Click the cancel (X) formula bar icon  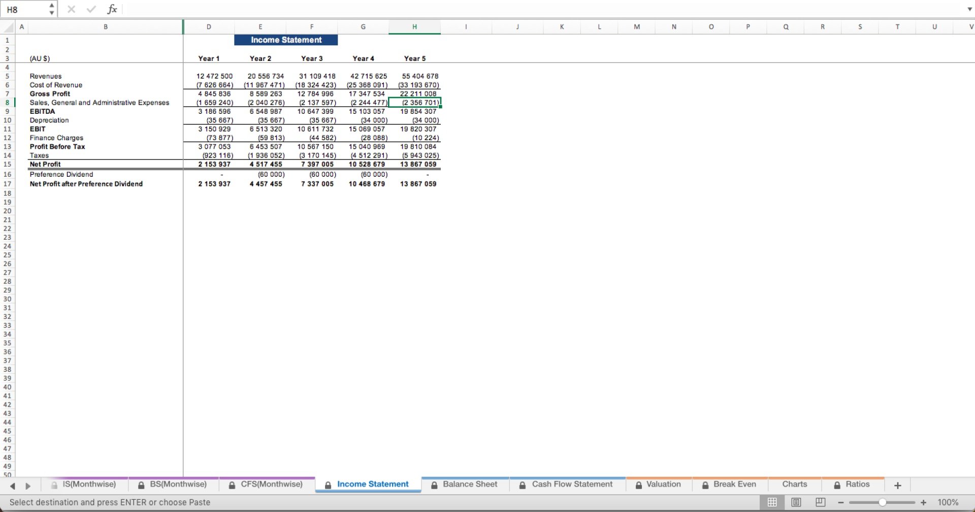click(x=72, y=9)
